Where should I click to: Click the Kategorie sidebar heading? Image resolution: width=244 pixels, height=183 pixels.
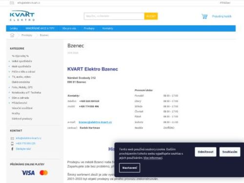(x=17, y=48)
